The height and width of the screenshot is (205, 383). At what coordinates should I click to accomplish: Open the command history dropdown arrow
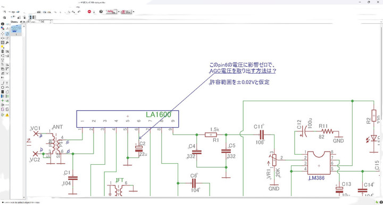coord(51,22)
